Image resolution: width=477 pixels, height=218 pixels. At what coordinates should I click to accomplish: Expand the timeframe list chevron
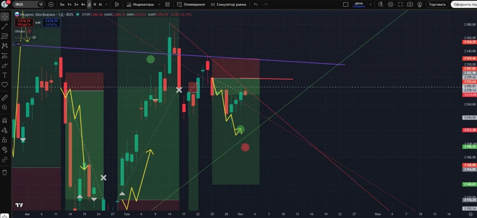pos(107,4)
